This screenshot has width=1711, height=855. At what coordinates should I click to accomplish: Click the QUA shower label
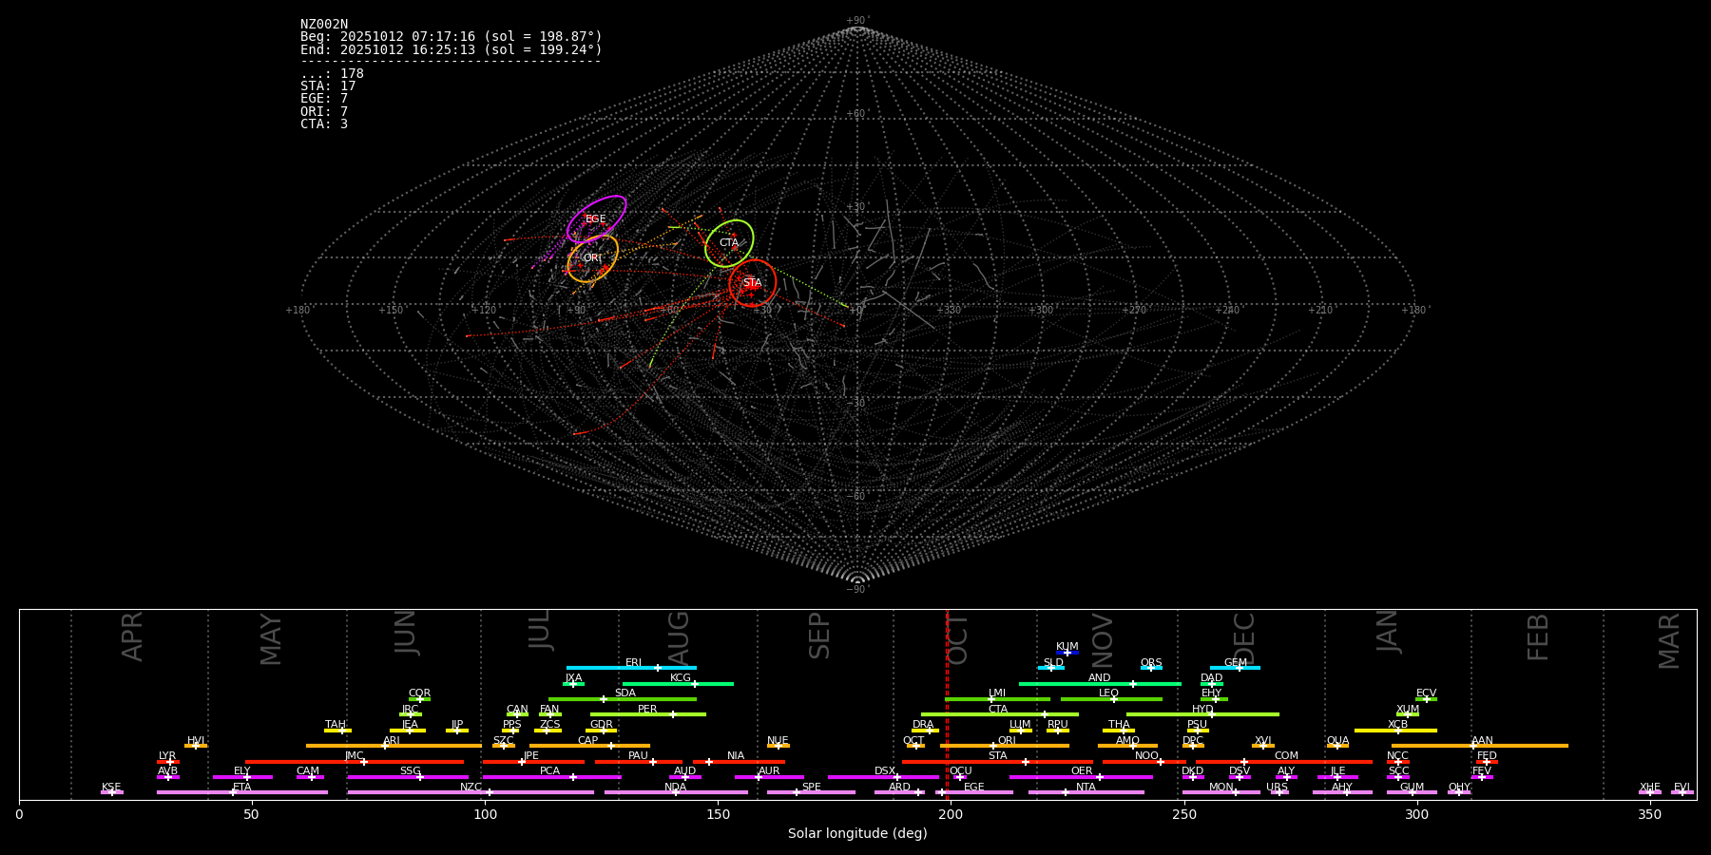pyautogui.click(x=1337, y=741)
